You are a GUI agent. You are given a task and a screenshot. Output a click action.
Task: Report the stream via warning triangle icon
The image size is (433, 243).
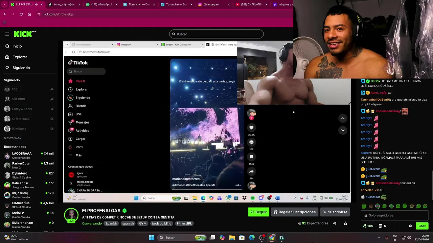(x=345, y=223)
